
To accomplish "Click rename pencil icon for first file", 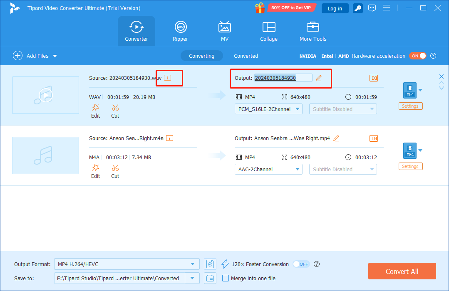I will coord(319,78).
